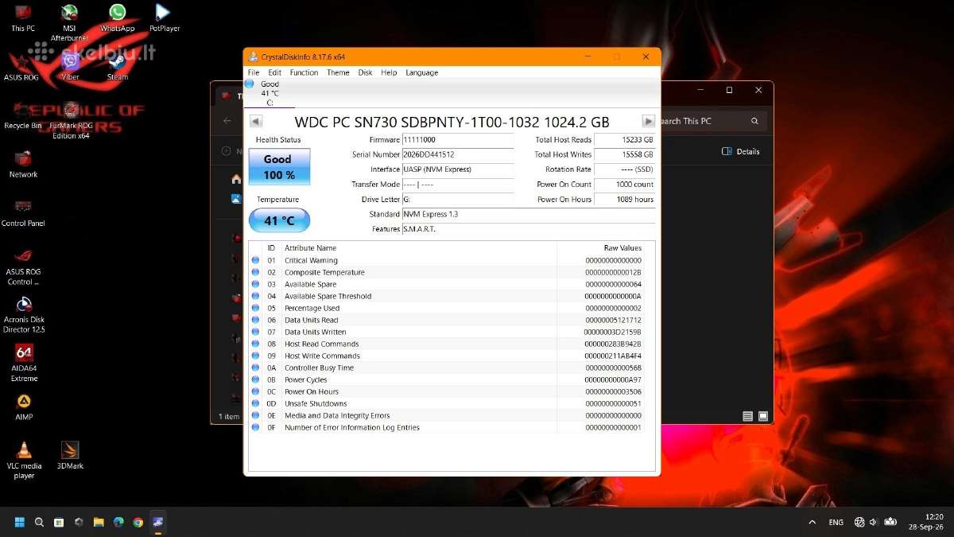Screen dimensions: 954x537
Task: Launch FurMark ROG Edition x64
Action: 71,120
